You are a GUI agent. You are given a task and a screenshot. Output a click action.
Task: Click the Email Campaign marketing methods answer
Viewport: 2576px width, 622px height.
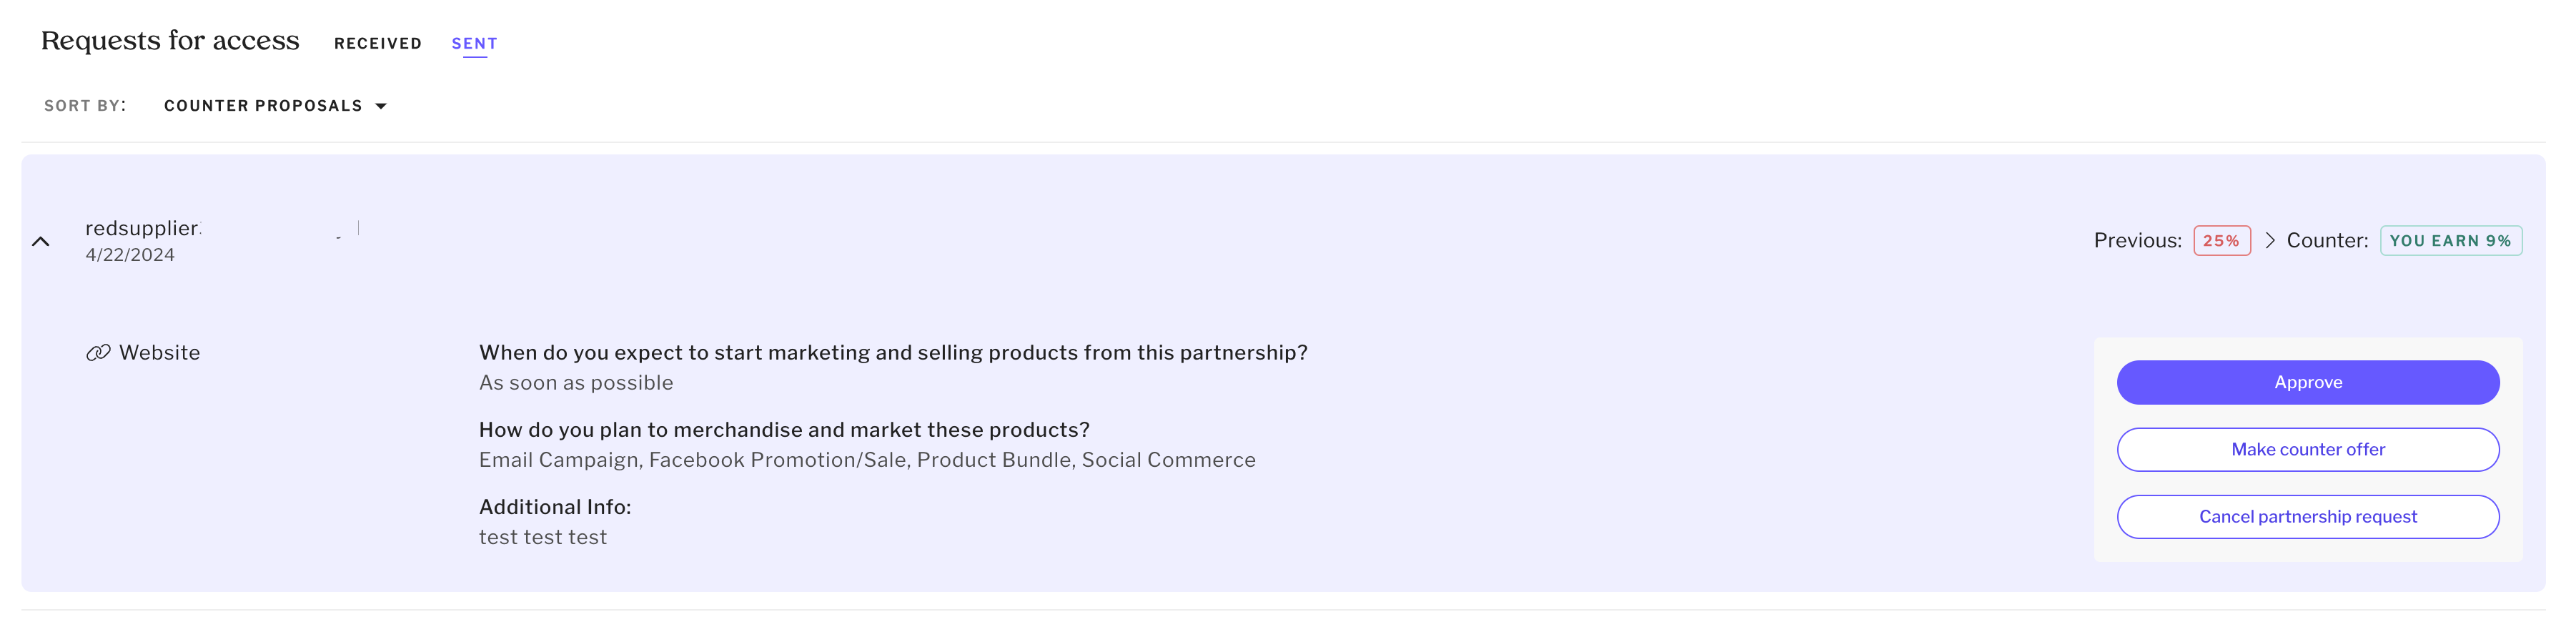pyautogui.click(x=867, y=460)
